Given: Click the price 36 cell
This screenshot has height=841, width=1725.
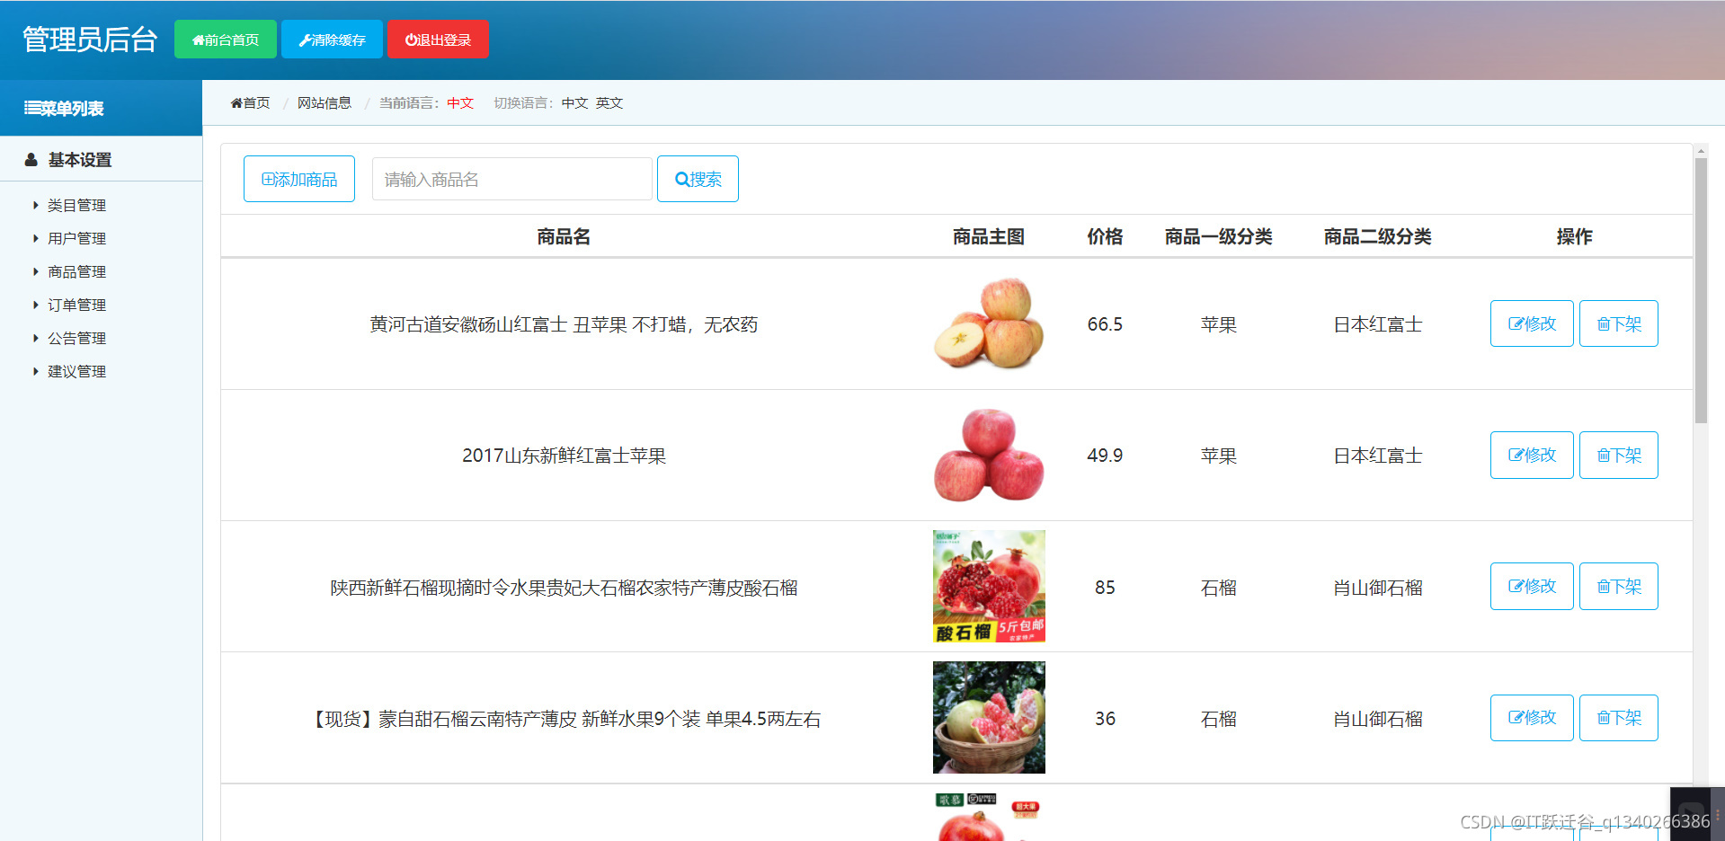Looking at the screenshot, I should tap(1105, 719).
